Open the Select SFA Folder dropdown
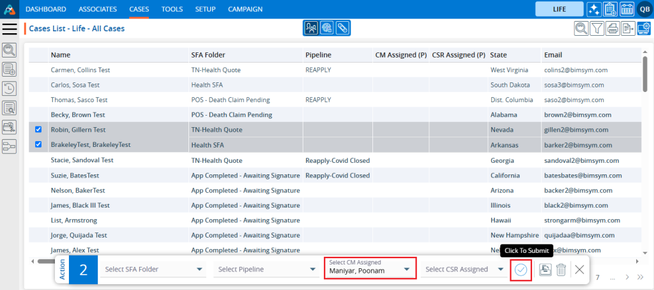This screenshot has width=654, height=290. pyautogui.click(x=153, y=270)
